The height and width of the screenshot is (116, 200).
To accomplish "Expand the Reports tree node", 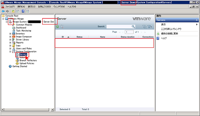I will (x=10, y=43).
